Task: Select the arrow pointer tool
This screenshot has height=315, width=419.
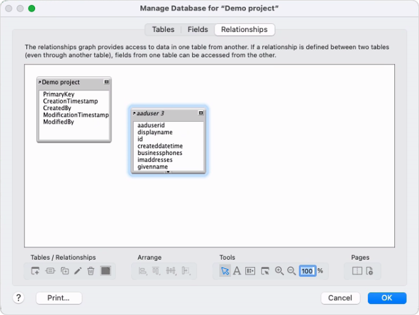Action: point(225,271)
